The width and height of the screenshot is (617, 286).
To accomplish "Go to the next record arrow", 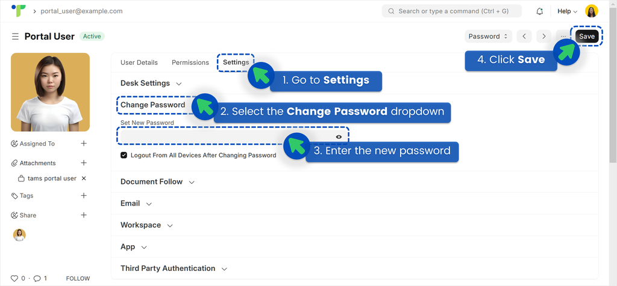I will tap(544, 37).
